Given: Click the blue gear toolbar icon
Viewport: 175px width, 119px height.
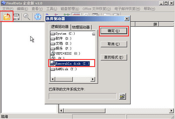Looking at the screenshot, I should pyautogui.click(x=38, y=17).
